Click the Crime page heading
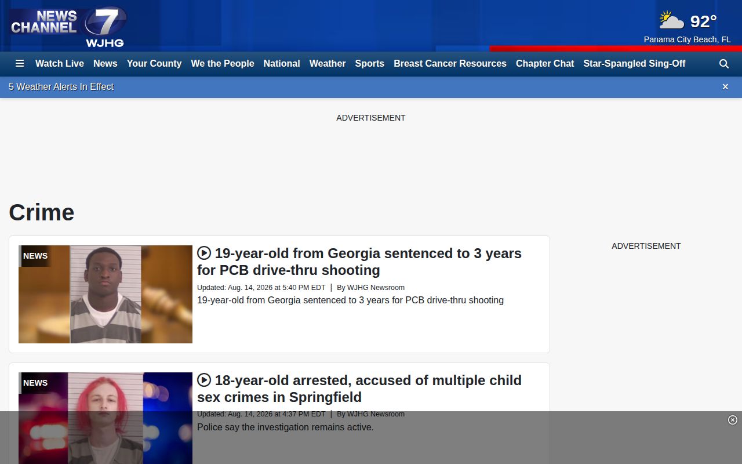The height and width of the screenshot is (464, 742). point(42,213)
